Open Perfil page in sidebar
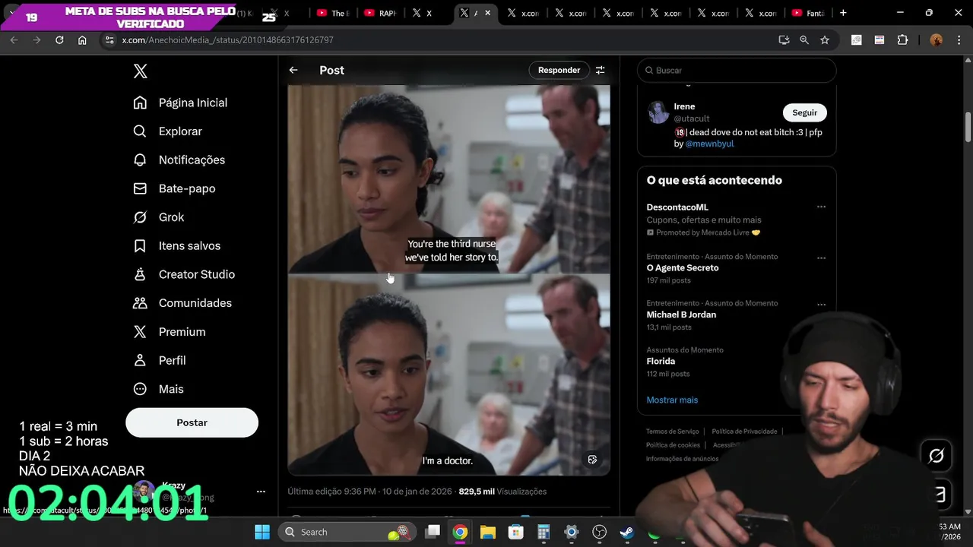Screen dimensions: 973x547 click(x=159, y=360)
